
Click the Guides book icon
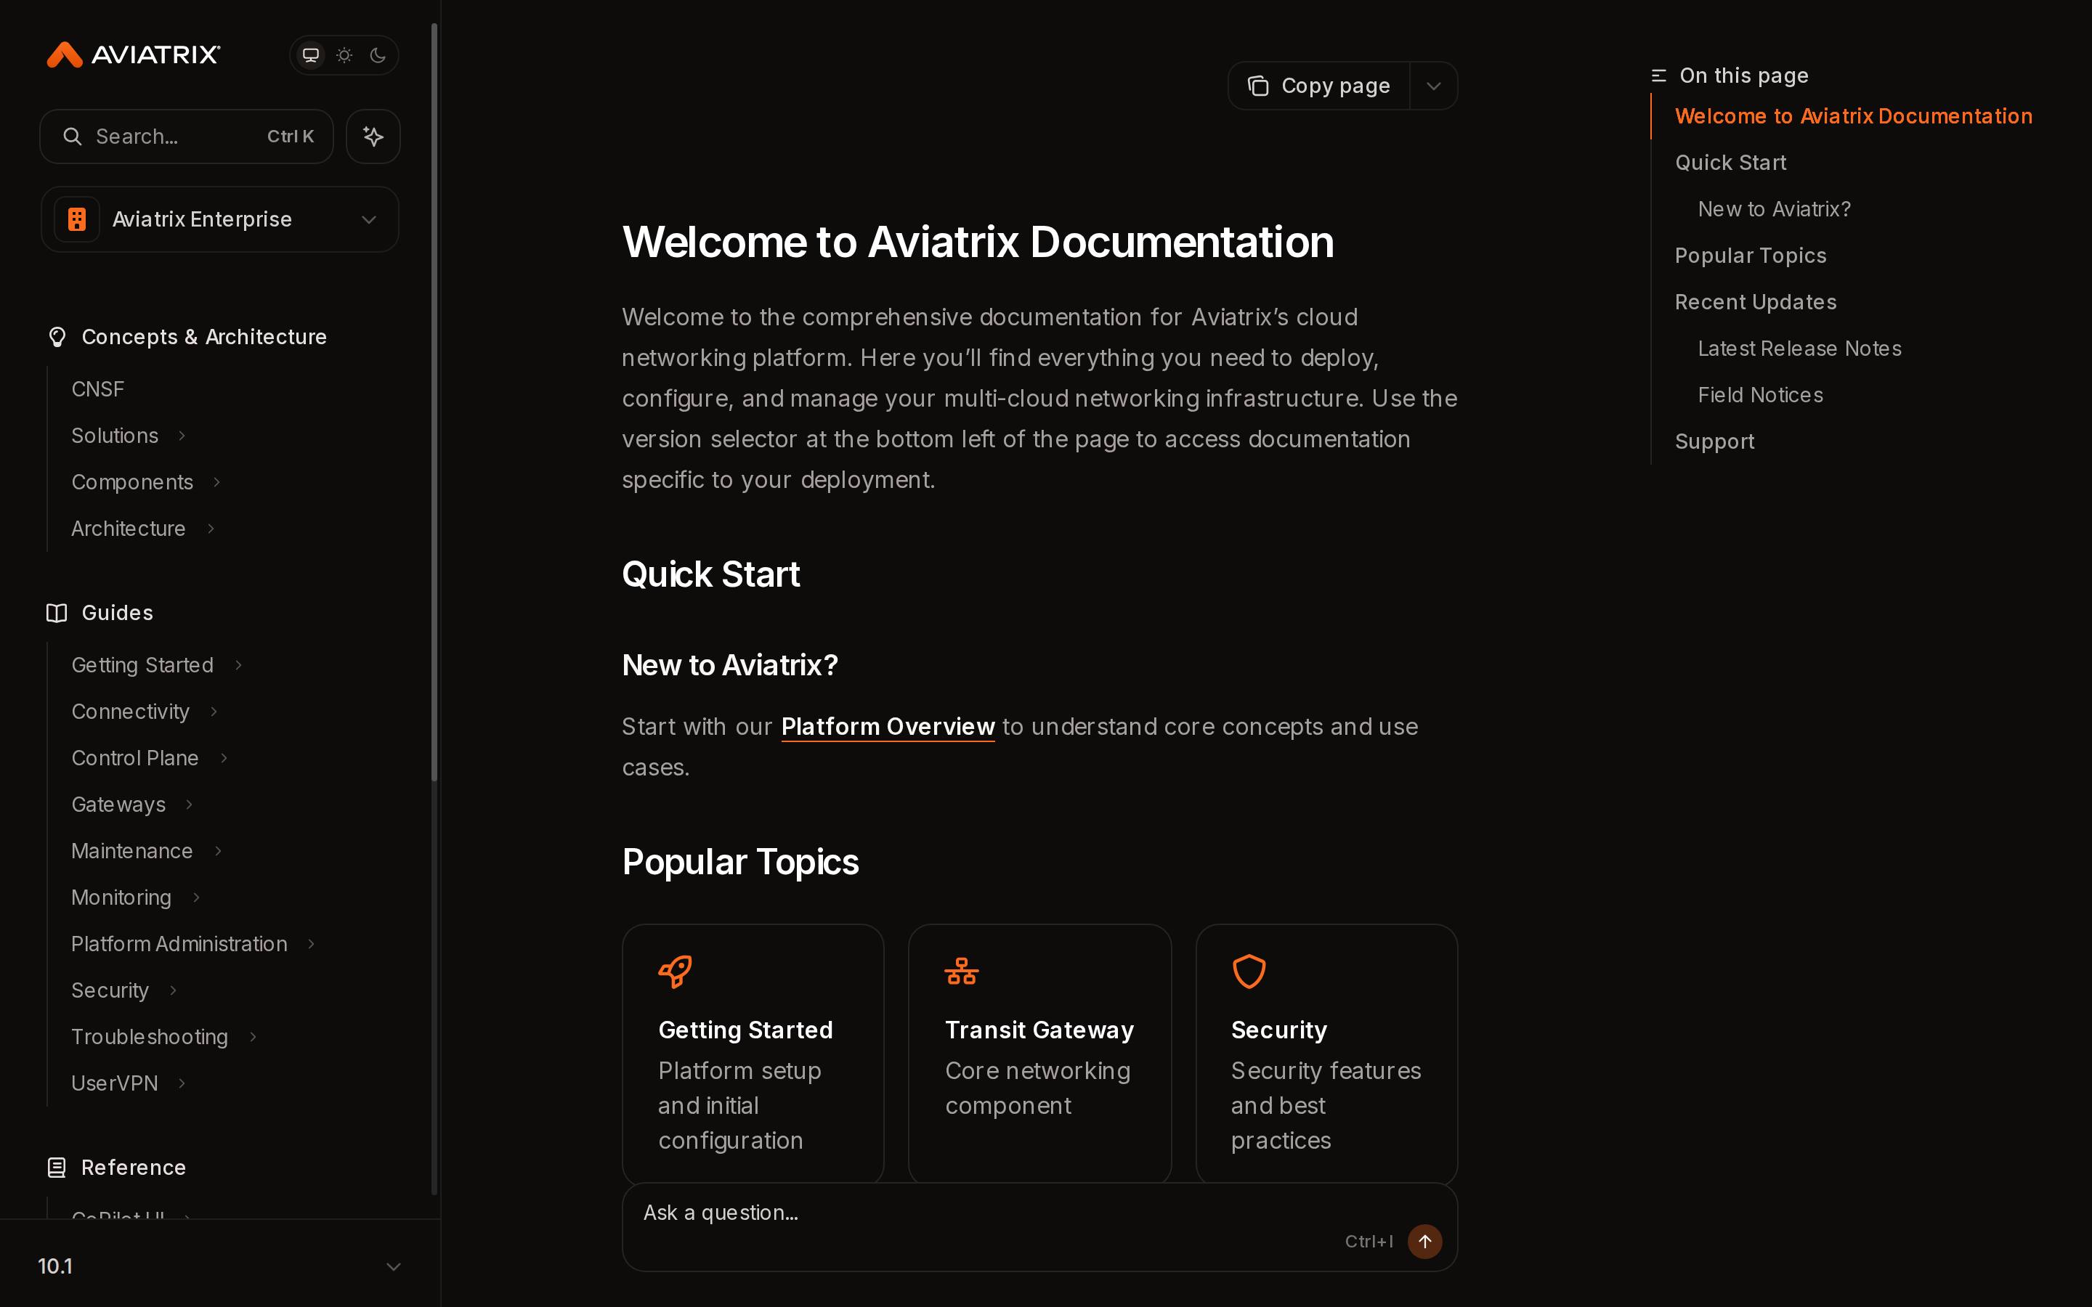tap(57, 613)
